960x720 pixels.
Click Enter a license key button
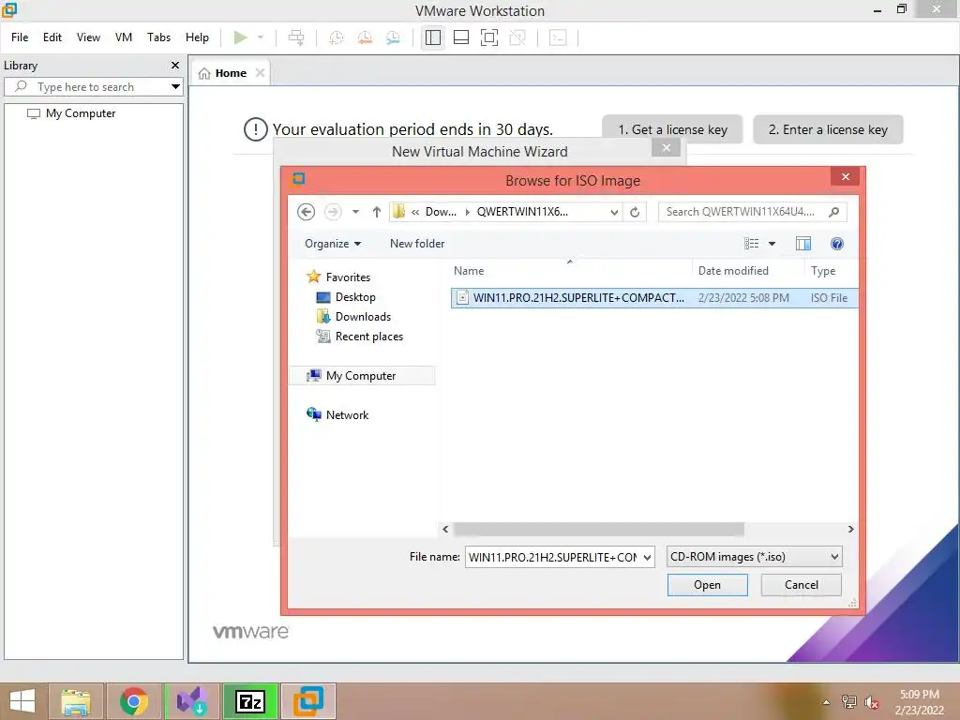coord(828,129)
